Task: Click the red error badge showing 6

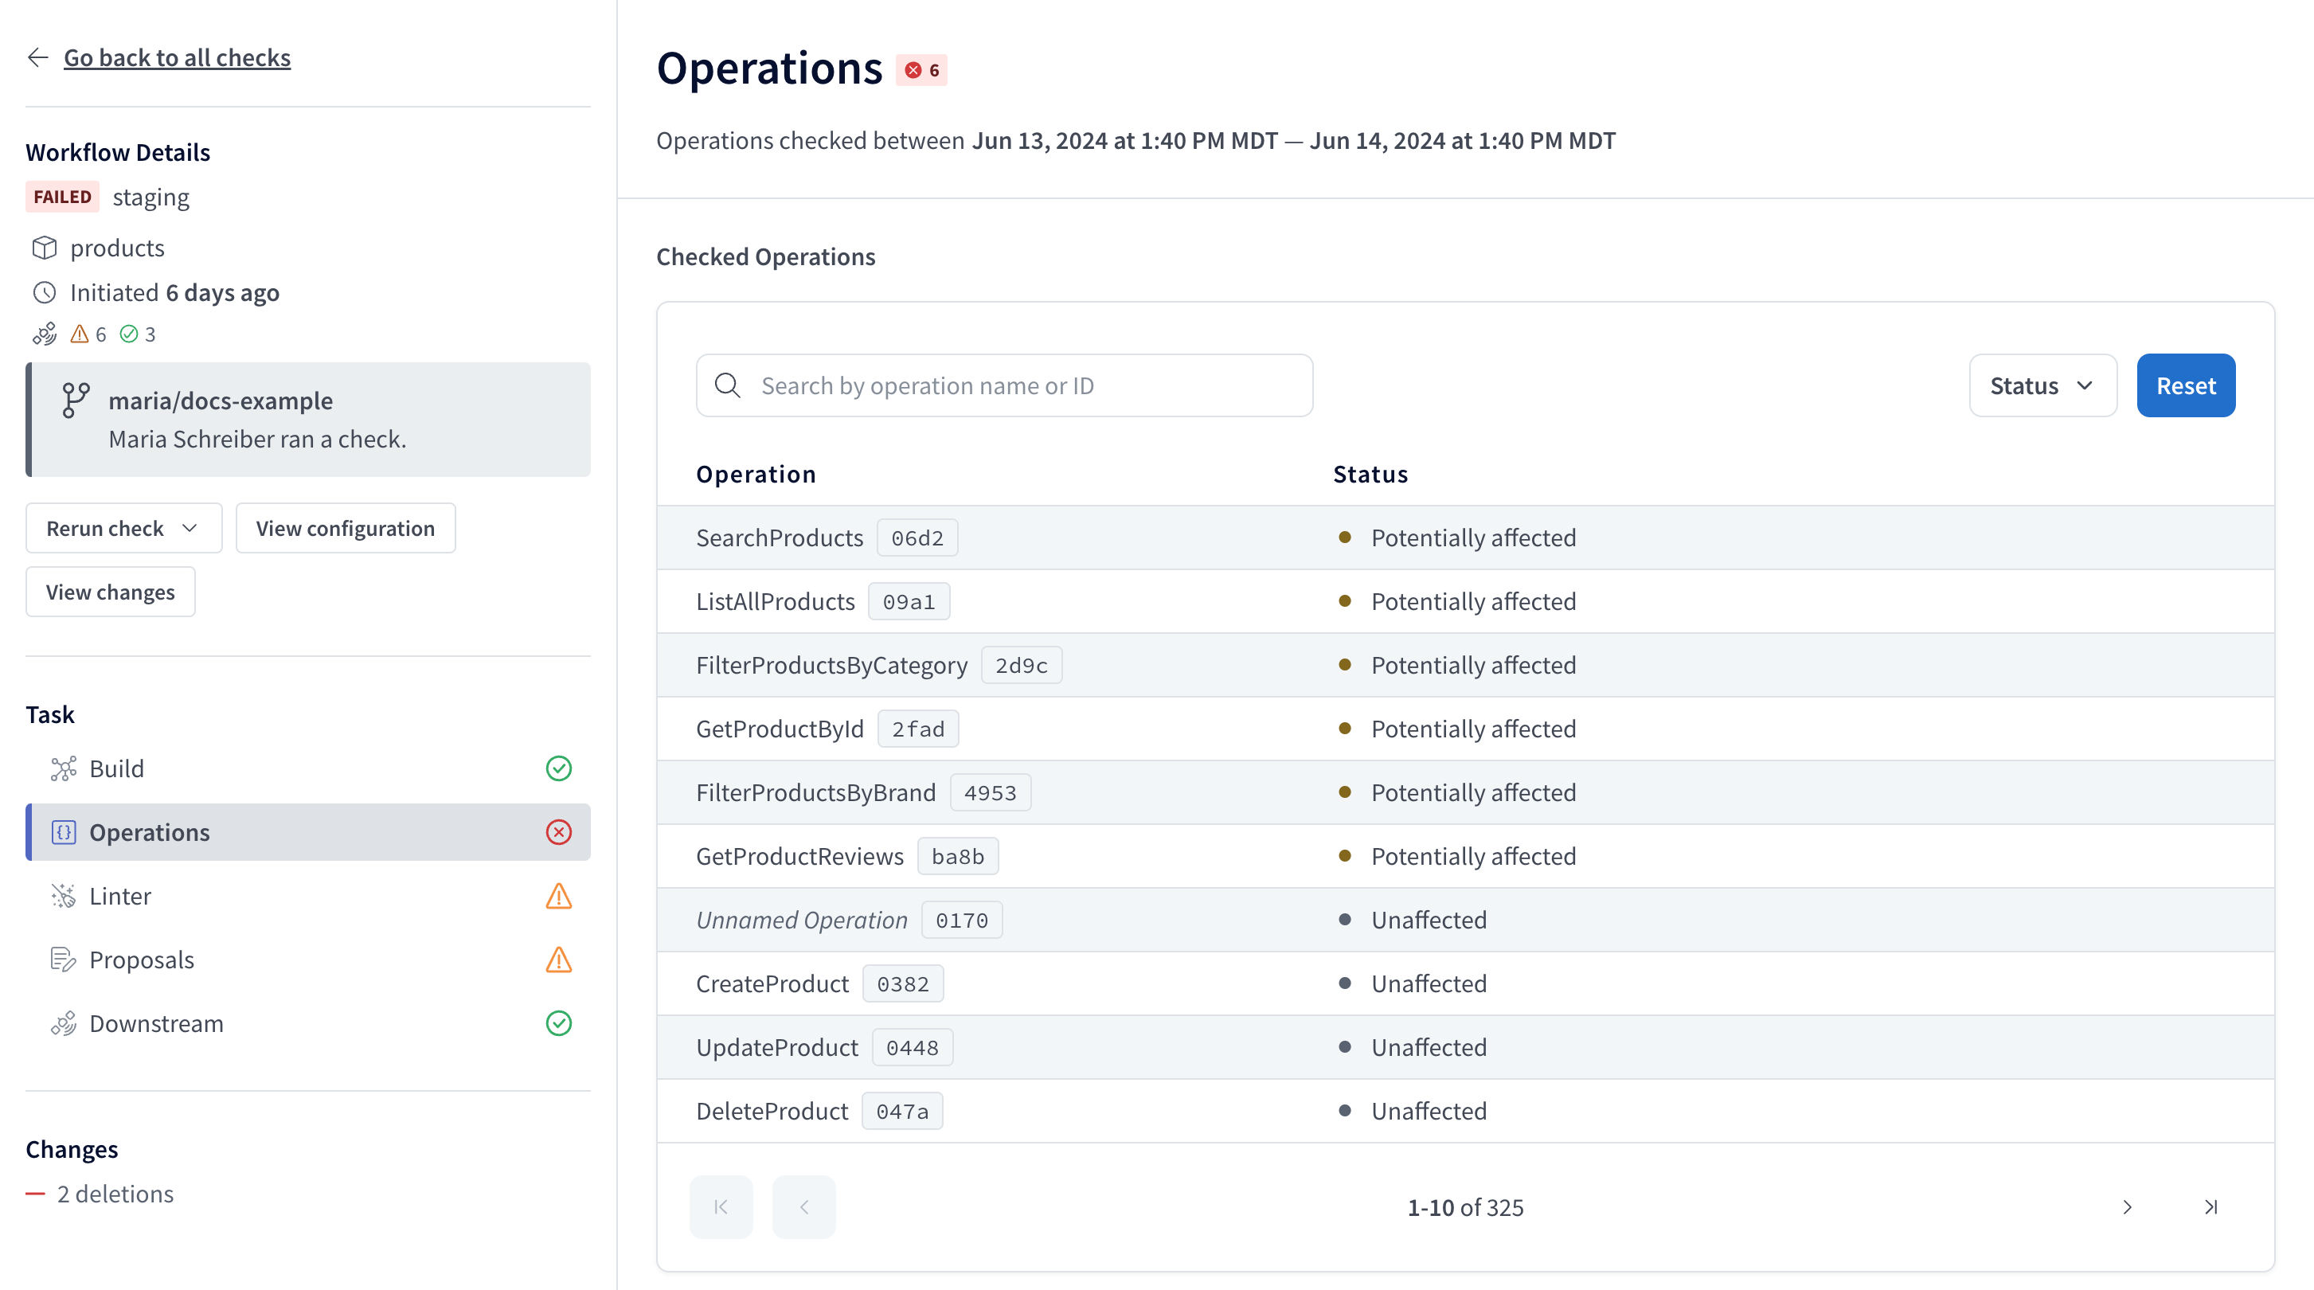Action: tap(921, 70)
